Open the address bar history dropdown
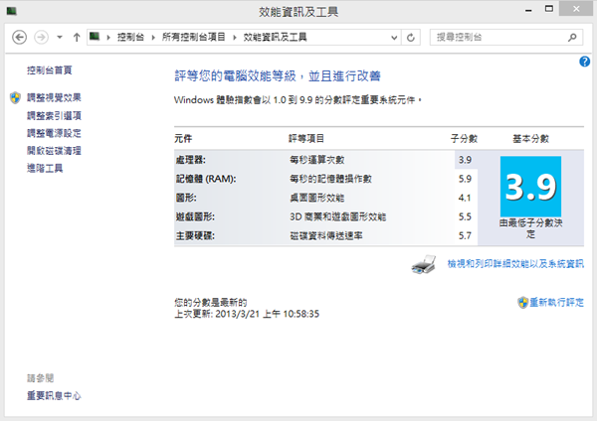This screenshot has height=421, width=597. tap(394, 37)
